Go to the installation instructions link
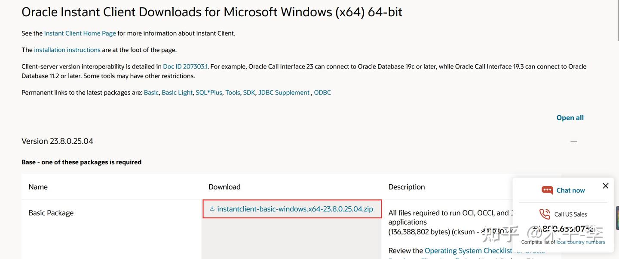The image size is (619, 259). tap(67, 50)
